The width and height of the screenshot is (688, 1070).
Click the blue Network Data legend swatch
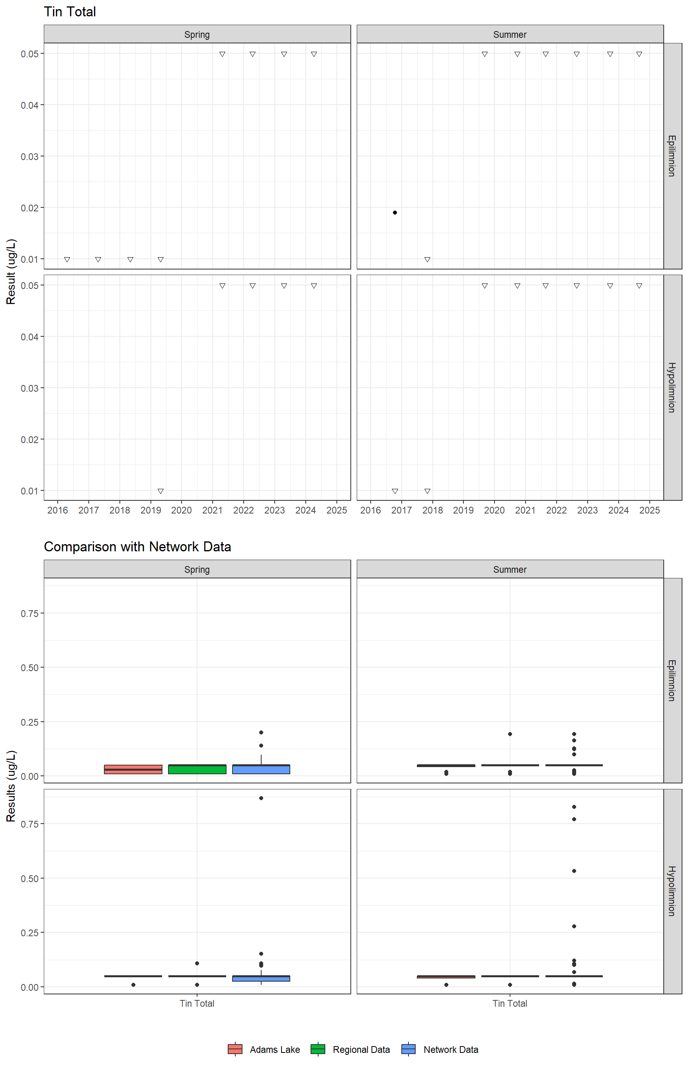pyautogui.click(x=408, y=1049)
